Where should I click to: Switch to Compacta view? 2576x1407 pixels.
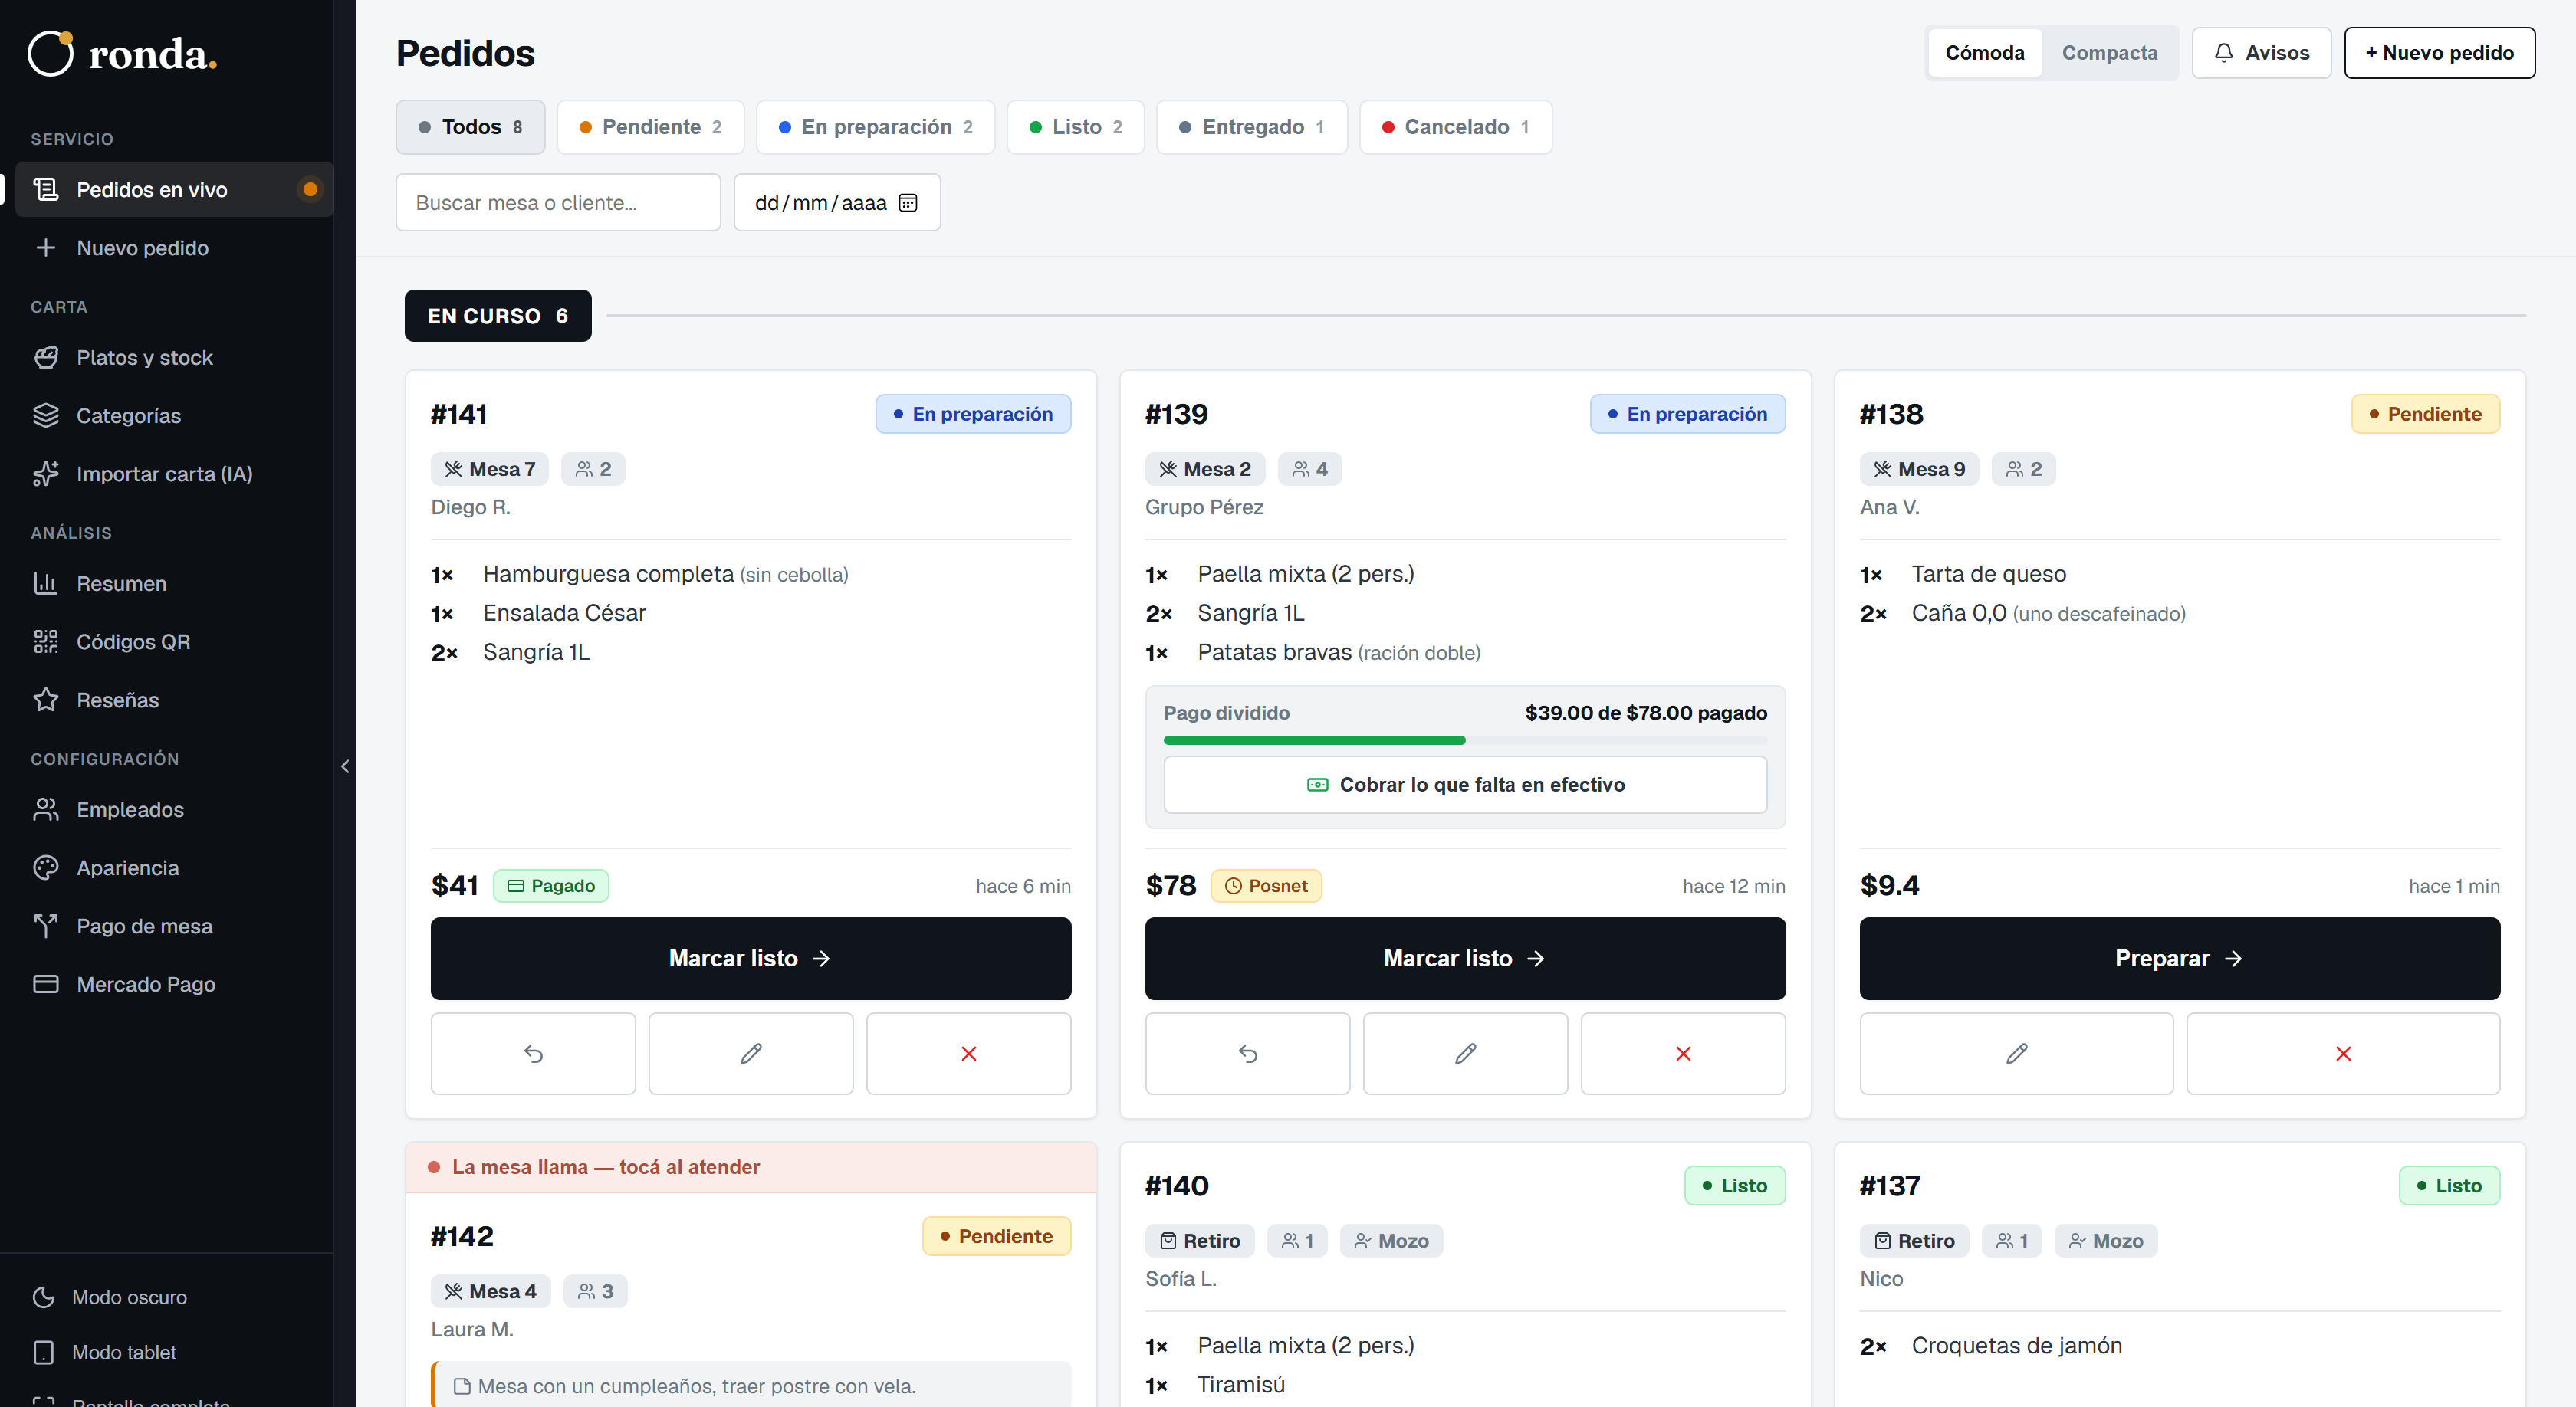pos(2109,53)
